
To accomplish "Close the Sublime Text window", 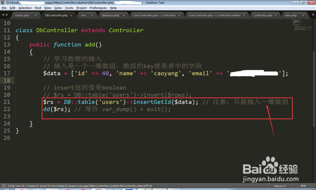I will pyautogui.click(x=311, y=3).
